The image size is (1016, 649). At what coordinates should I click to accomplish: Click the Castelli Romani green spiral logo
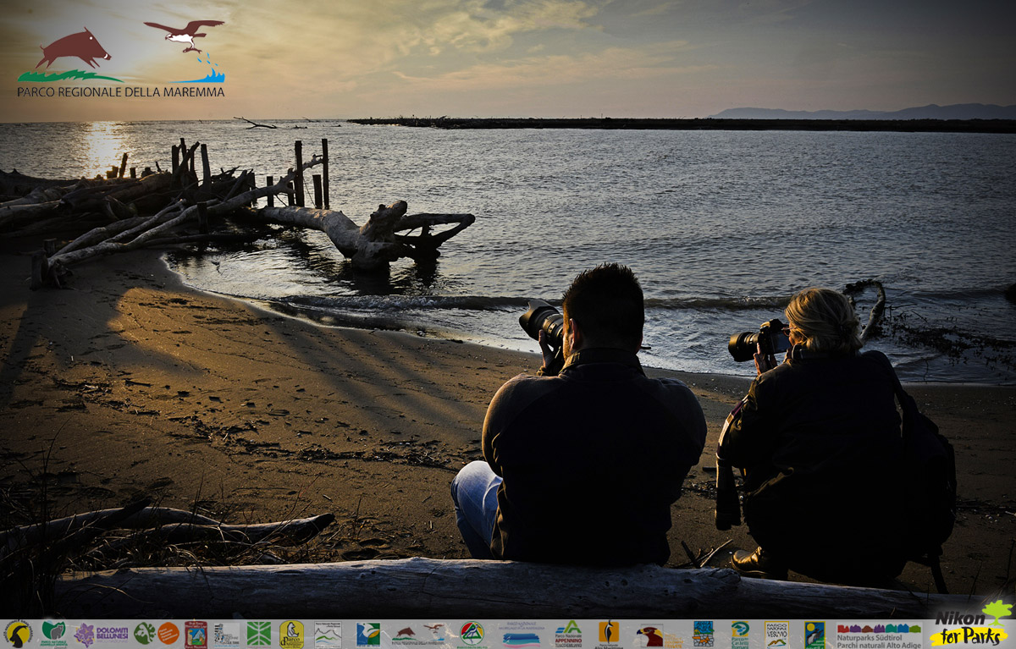740,634
